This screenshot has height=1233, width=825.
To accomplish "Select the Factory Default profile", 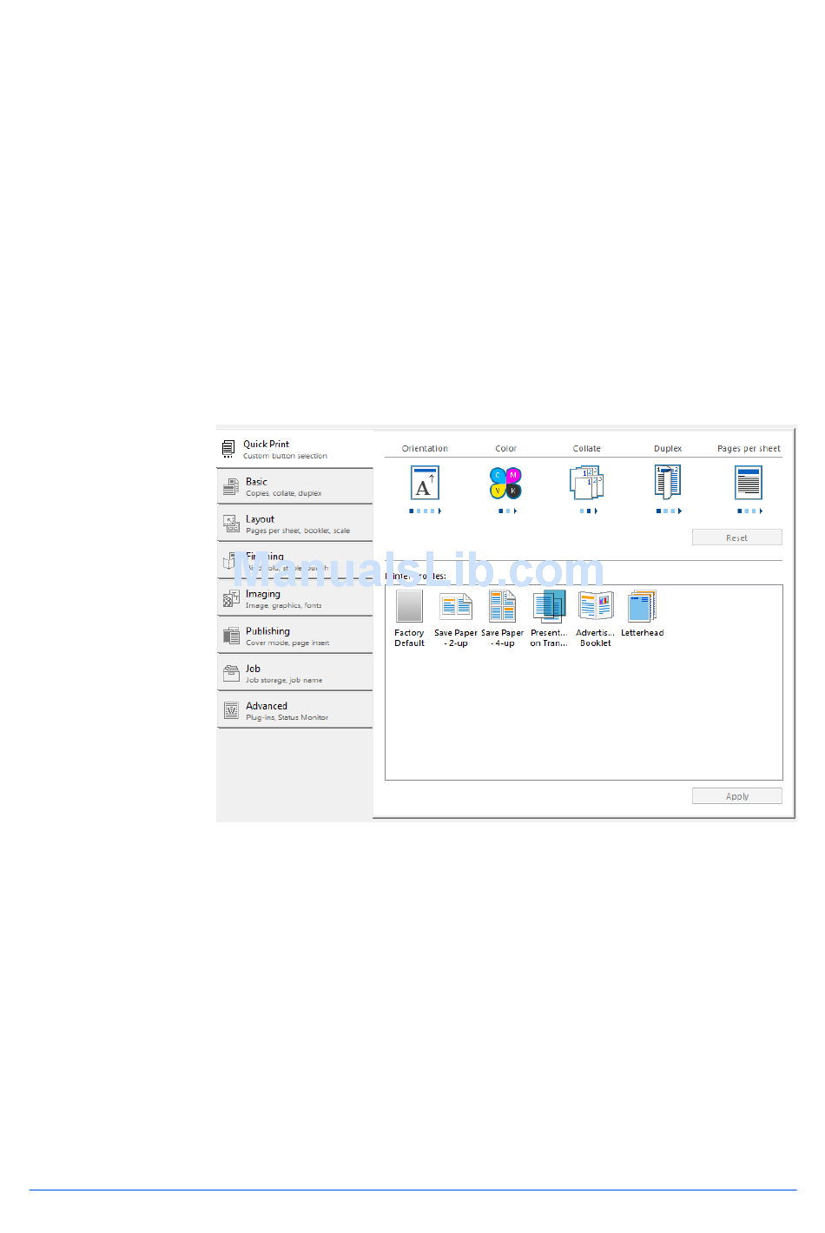I will pyautogui.click(x=409, y=618).
